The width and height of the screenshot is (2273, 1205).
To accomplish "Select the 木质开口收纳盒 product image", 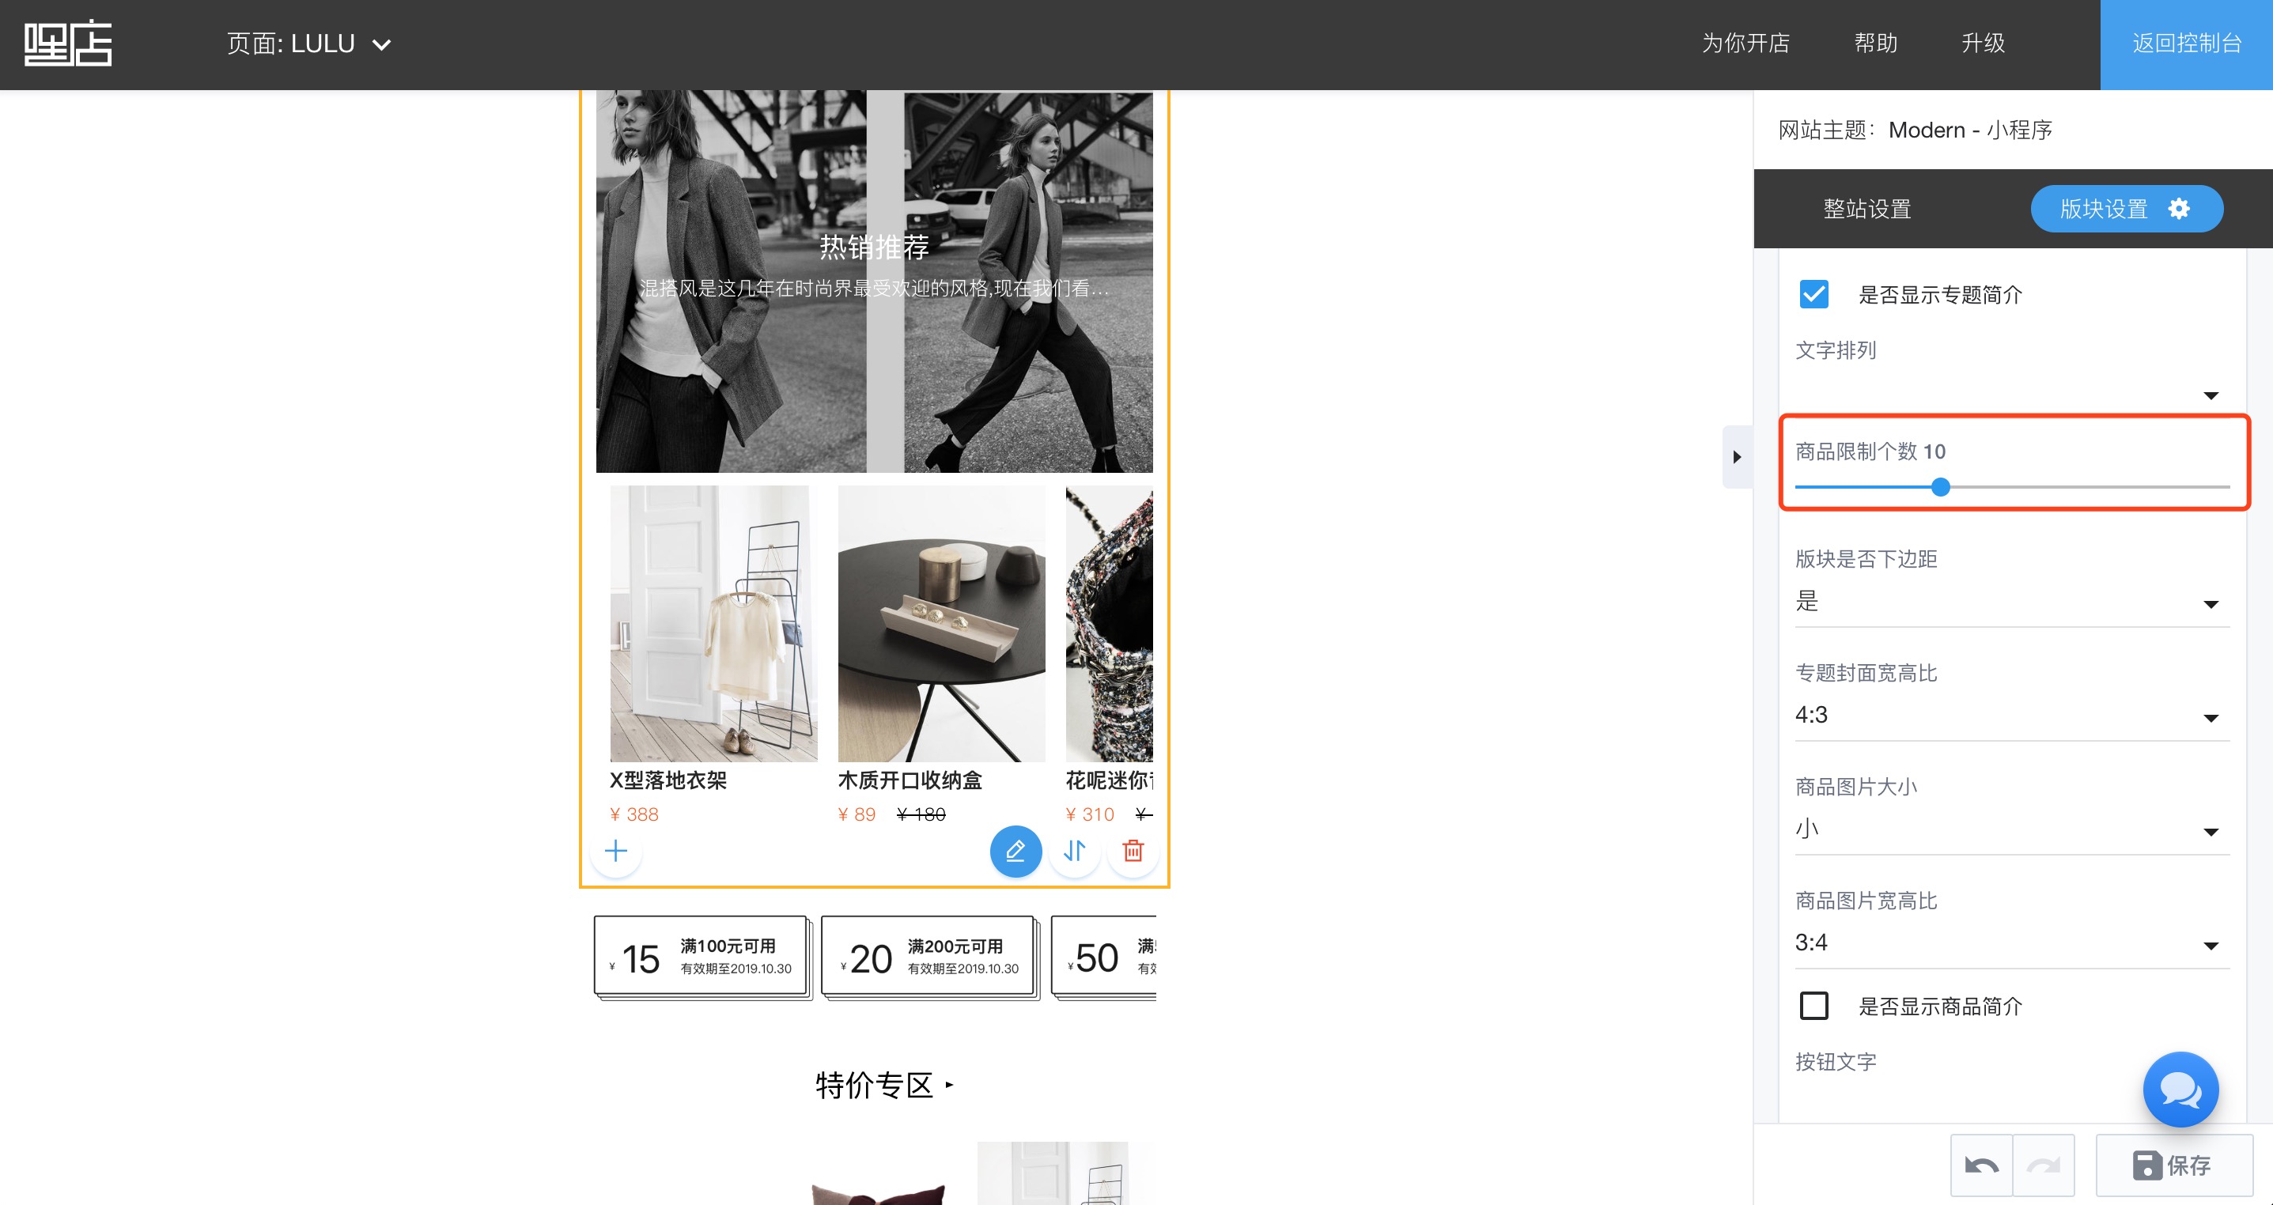I will [941, 624].
